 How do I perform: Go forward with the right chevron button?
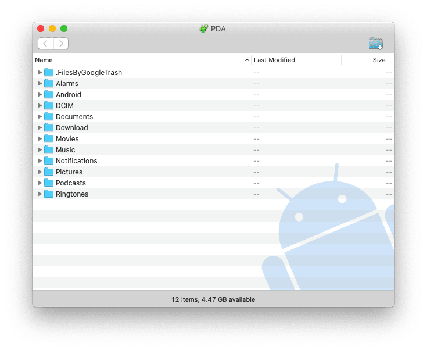61,44
